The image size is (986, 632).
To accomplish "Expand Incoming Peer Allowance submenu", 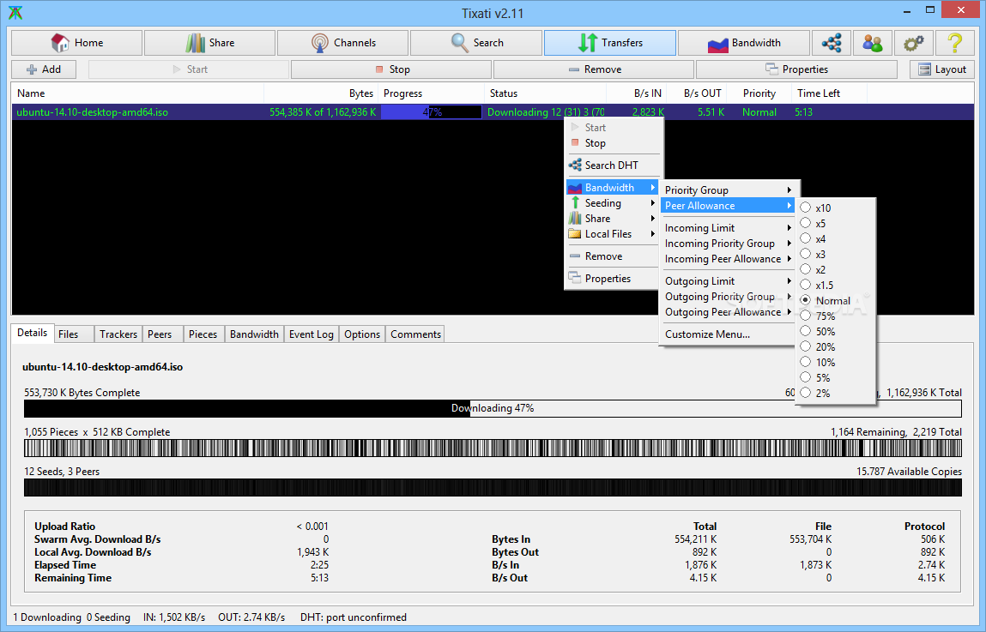I will click(728, 259).
